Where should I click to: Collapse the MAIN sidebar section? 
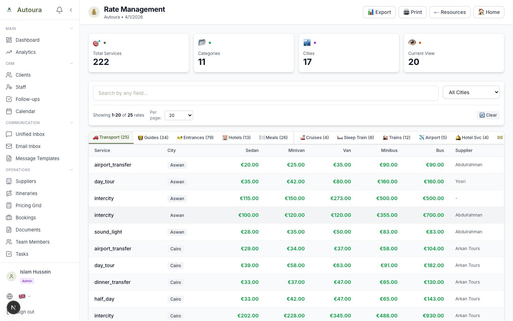tap(72, 29)
